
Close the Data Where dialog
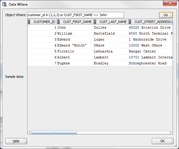click(170, 3)
